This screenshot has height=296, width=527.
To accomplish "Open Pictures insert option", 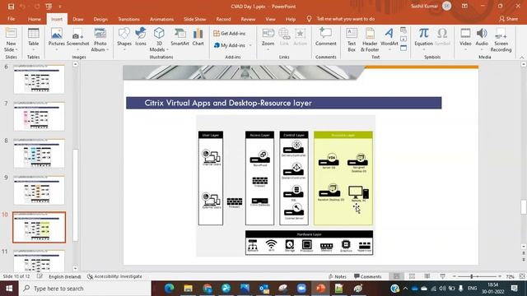I will (57, 39).
